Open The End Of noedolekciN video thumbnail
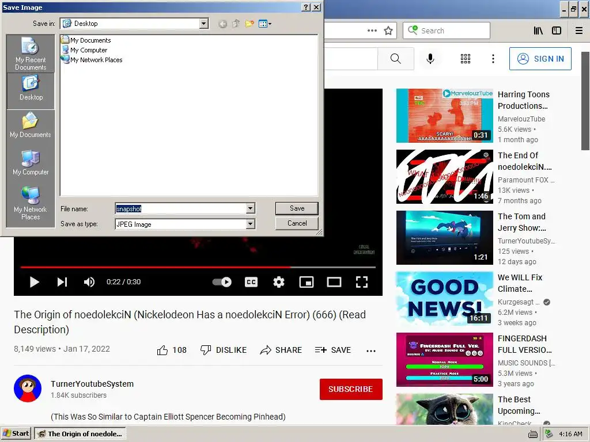Viewport: 590px width, 442px height. 444,177
